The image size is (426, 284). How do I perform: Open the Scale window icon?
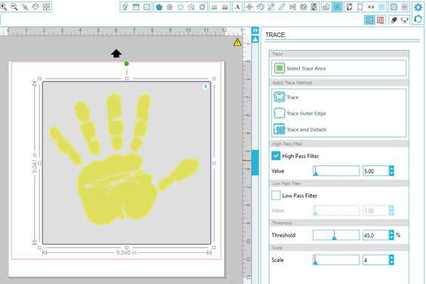coord(271,7)
